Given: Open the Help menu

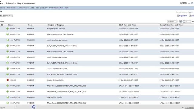Looking at the screenshot, I should [x=67, y=8].
